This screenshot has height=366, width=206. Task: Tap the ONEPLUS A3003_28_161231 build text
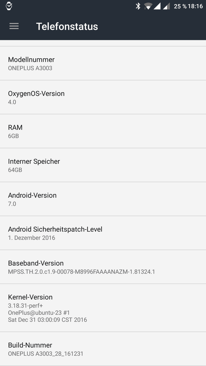click(46, 353)
